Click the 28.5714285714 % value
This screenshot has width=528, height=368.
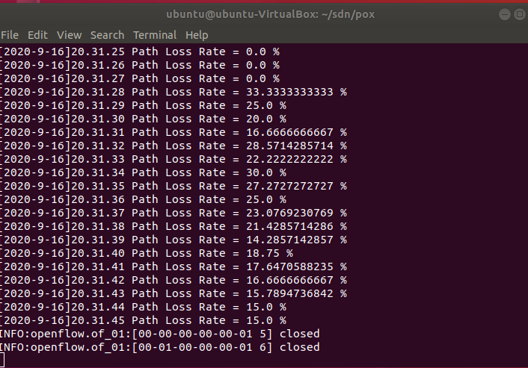(x=296, y=146)
